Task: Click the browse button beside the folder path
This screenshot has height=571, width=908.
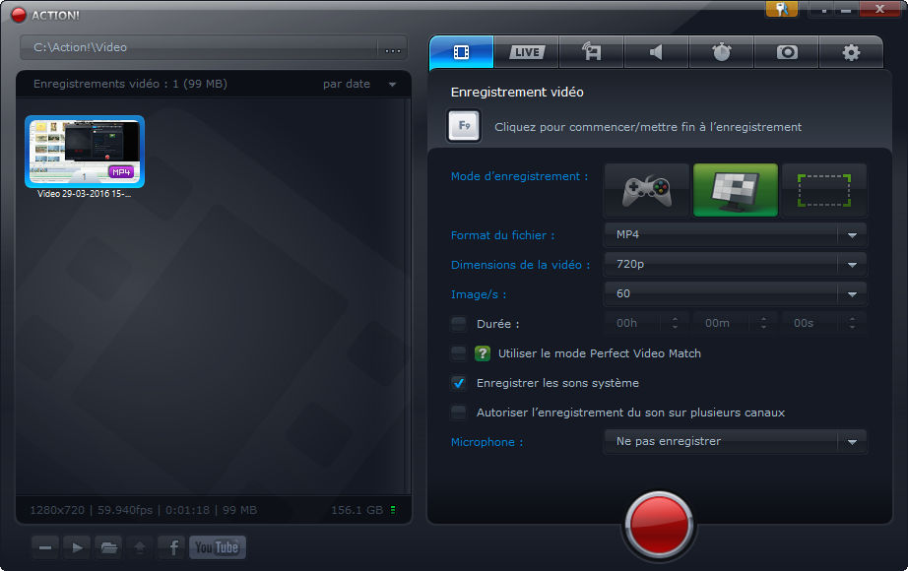Action: click(393, 48)
